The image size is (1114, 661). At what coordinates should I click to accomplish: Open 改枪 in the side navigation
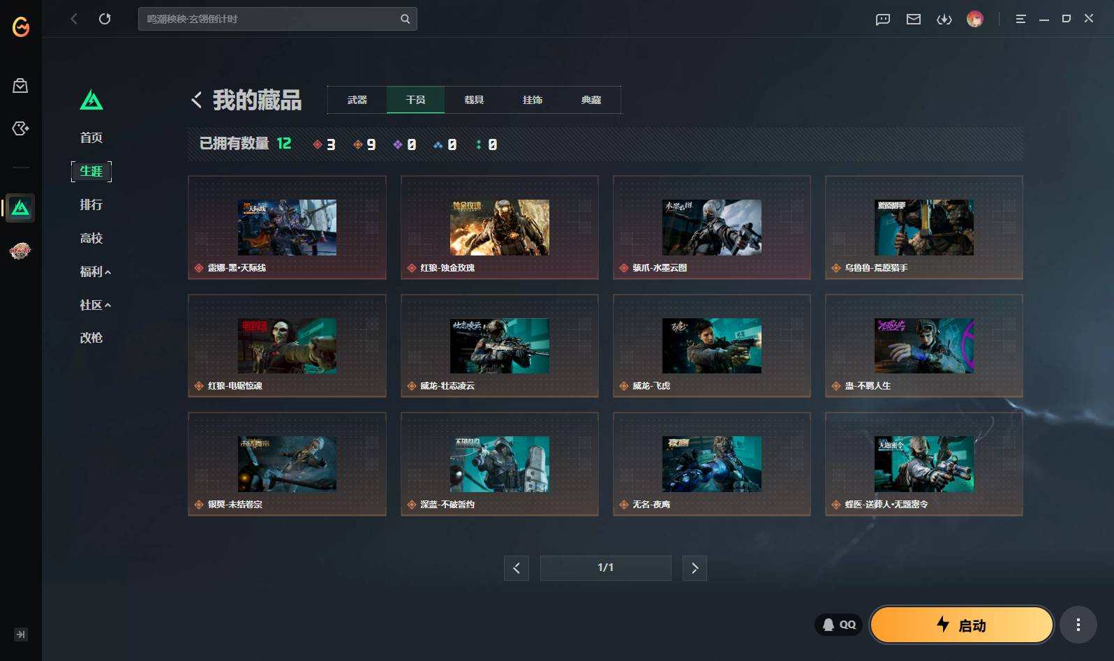(91, 338)
